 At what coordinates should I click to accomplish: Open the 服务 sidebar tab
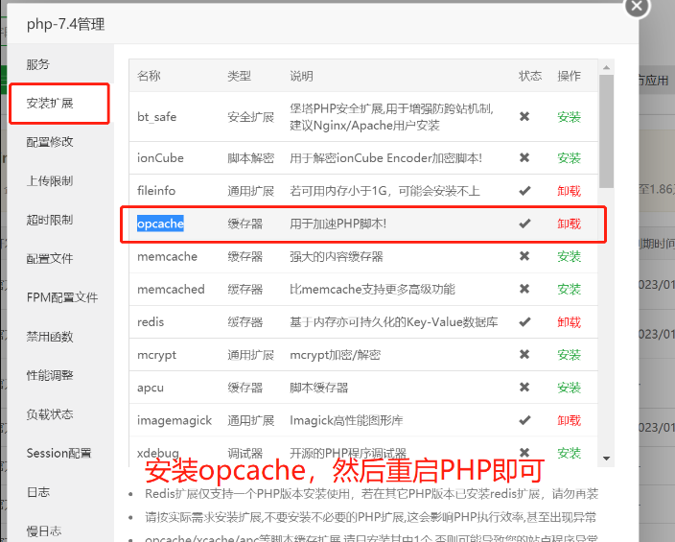point(38,64)
